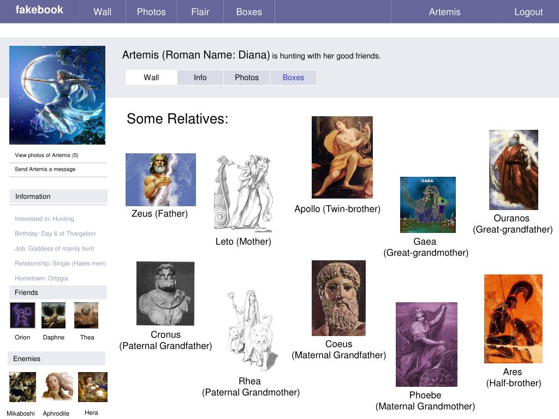Click Relationship: Single (Hates men)
The height and width of the screenshot is (419, 559).
tap(60, 264)
